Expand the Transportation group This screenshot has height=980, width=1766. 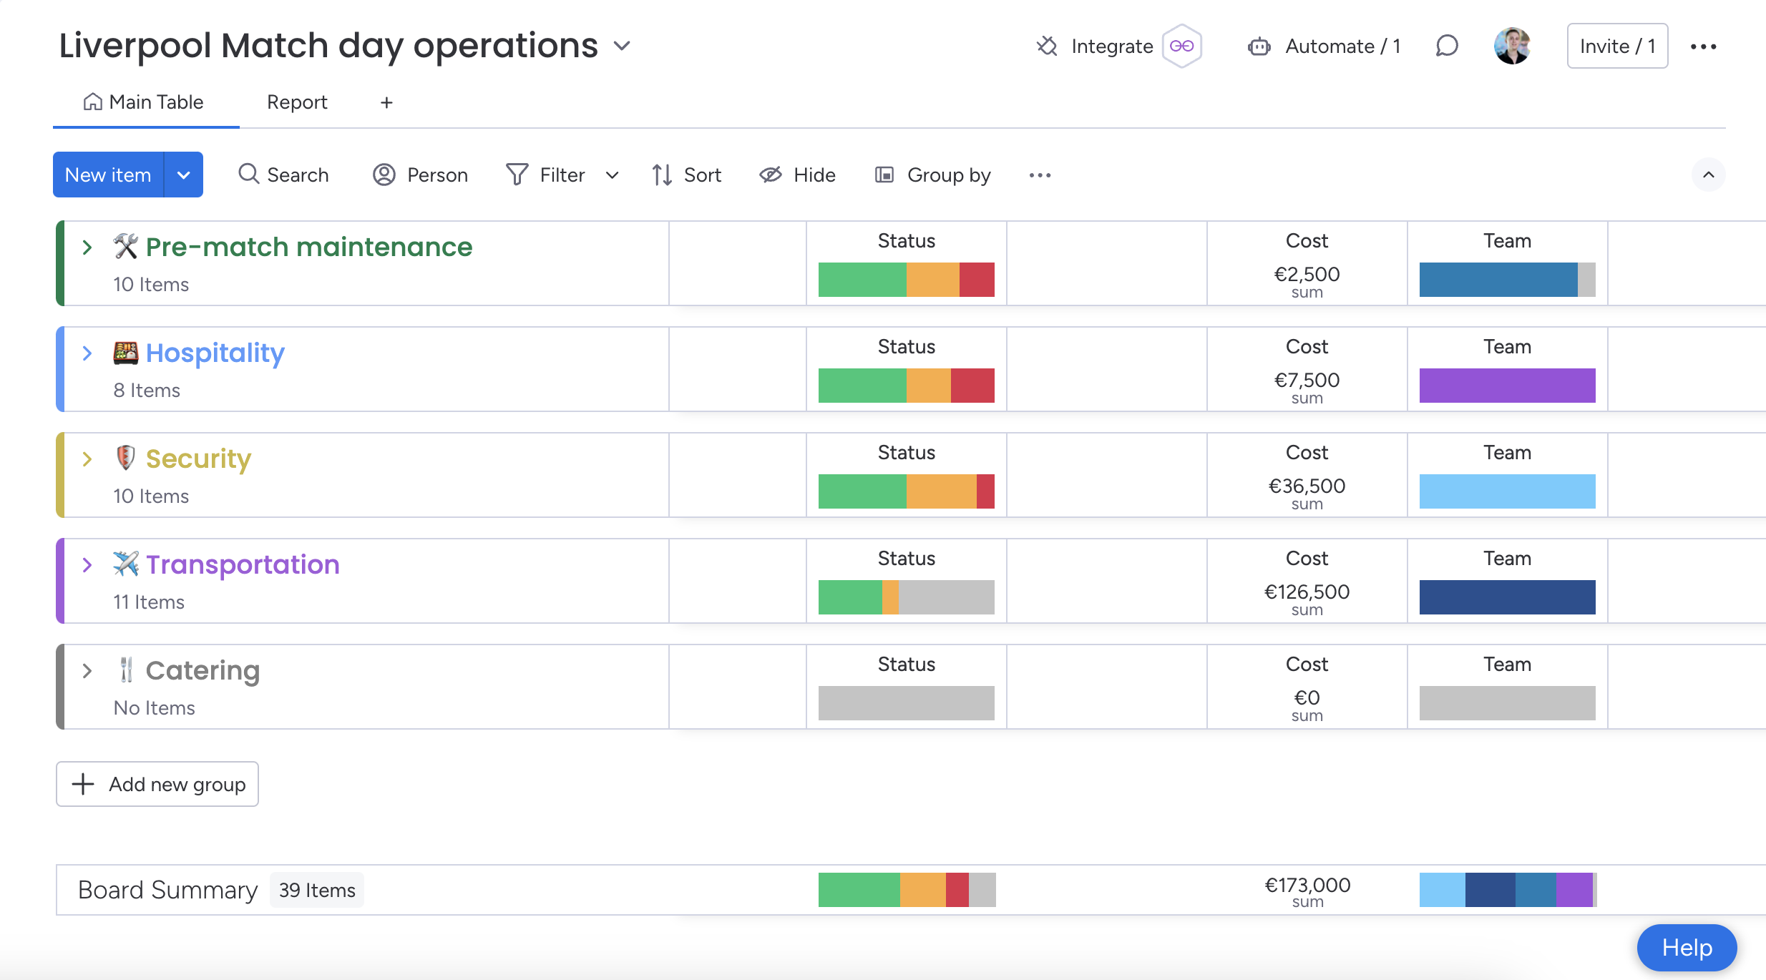pos(87,565)
